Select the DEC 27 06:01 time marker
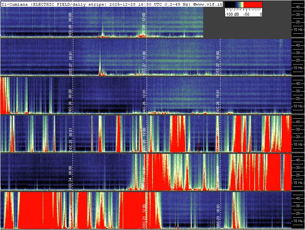Image resolution: width=305 pixels, height=230 pixels. coord(70,64)
